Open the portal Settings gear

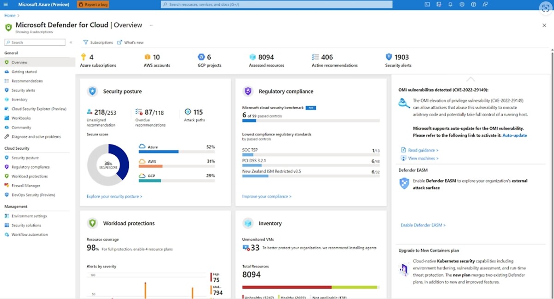pos(462,4)
